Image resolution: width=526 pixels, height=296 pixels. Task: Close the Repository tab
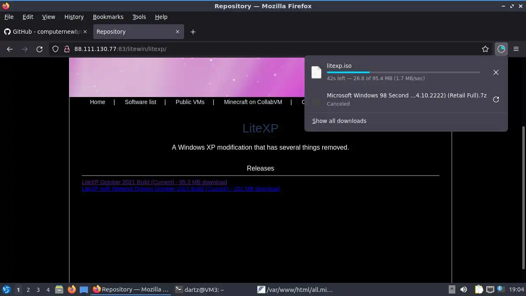[178, 32]
